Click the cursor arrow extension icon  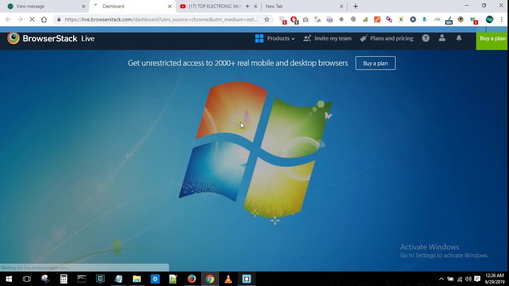(413, 19)
